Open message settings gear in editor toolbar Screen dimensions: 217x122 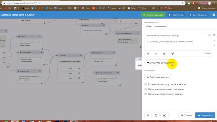click(x=164, y=54)
